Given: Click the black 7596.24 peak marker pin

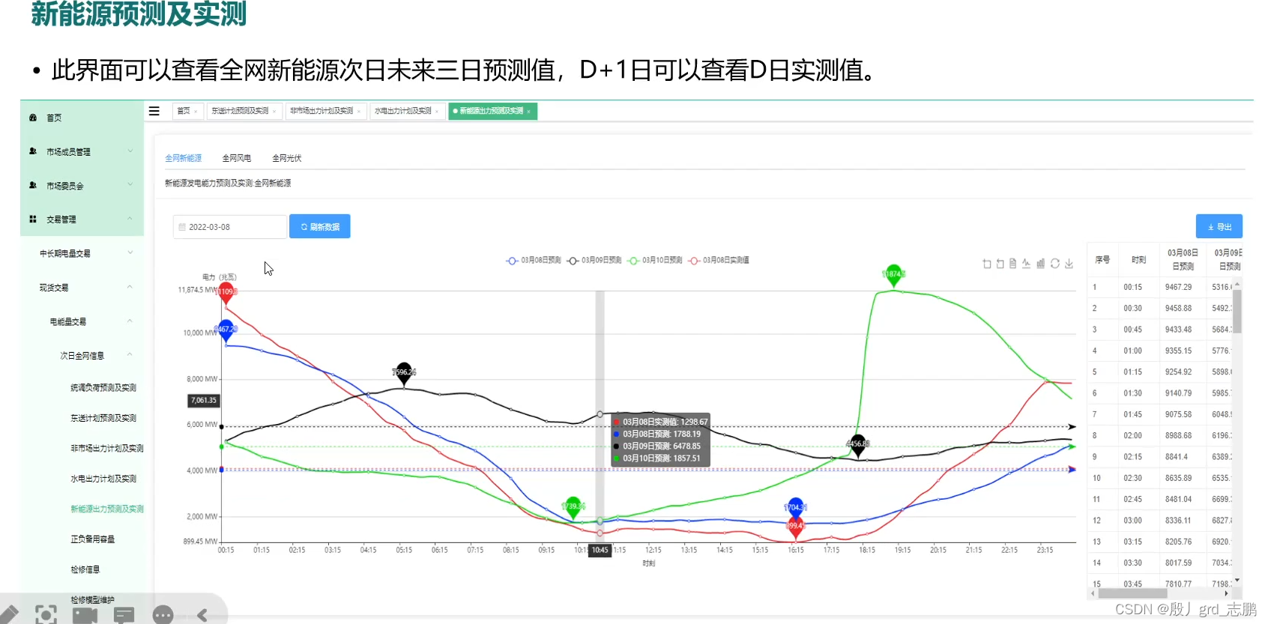Looking at the screenshot, I should (x=404, y=372).
